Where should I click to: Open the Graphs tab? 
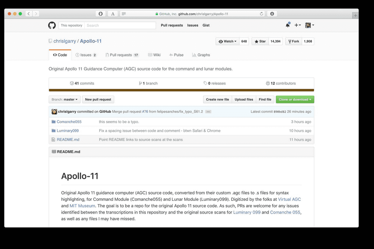(x=201, y=55)
